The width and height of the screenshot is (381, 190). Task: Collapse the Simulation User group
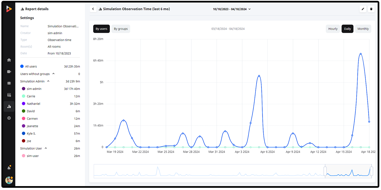click(x=46, y=148)
